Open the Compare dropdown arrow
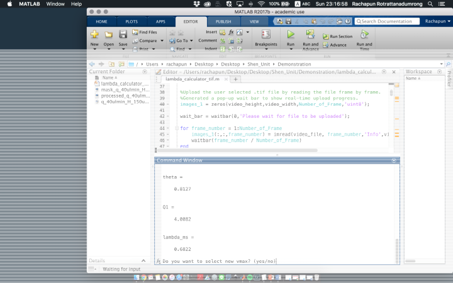 [x=162, y=40]
